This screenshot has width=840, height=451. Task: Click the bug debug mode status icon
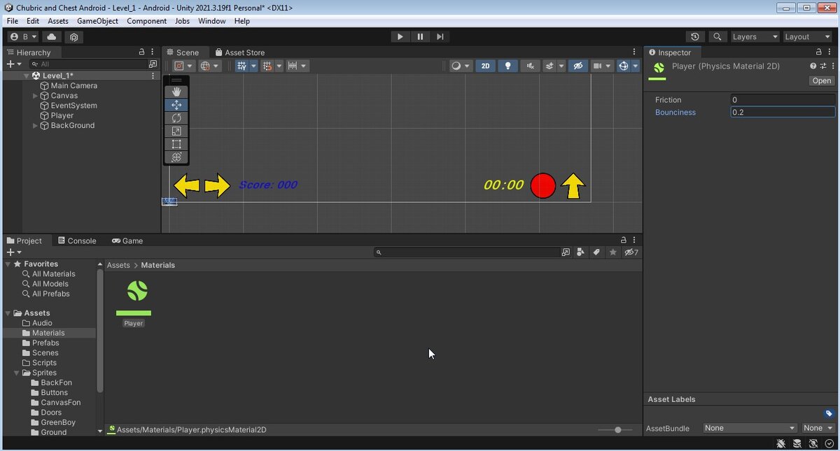[x=781, y=443]
